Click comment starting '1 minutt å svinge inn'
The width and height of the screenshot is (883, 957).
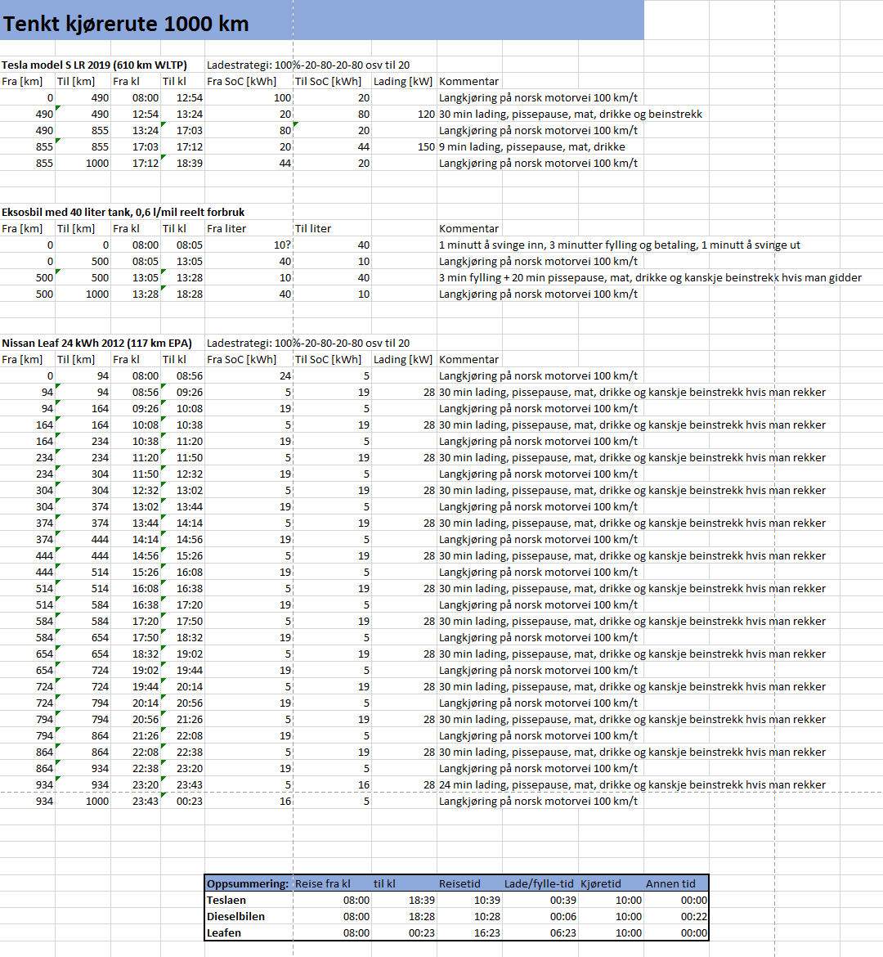click(x=620, y=245)
